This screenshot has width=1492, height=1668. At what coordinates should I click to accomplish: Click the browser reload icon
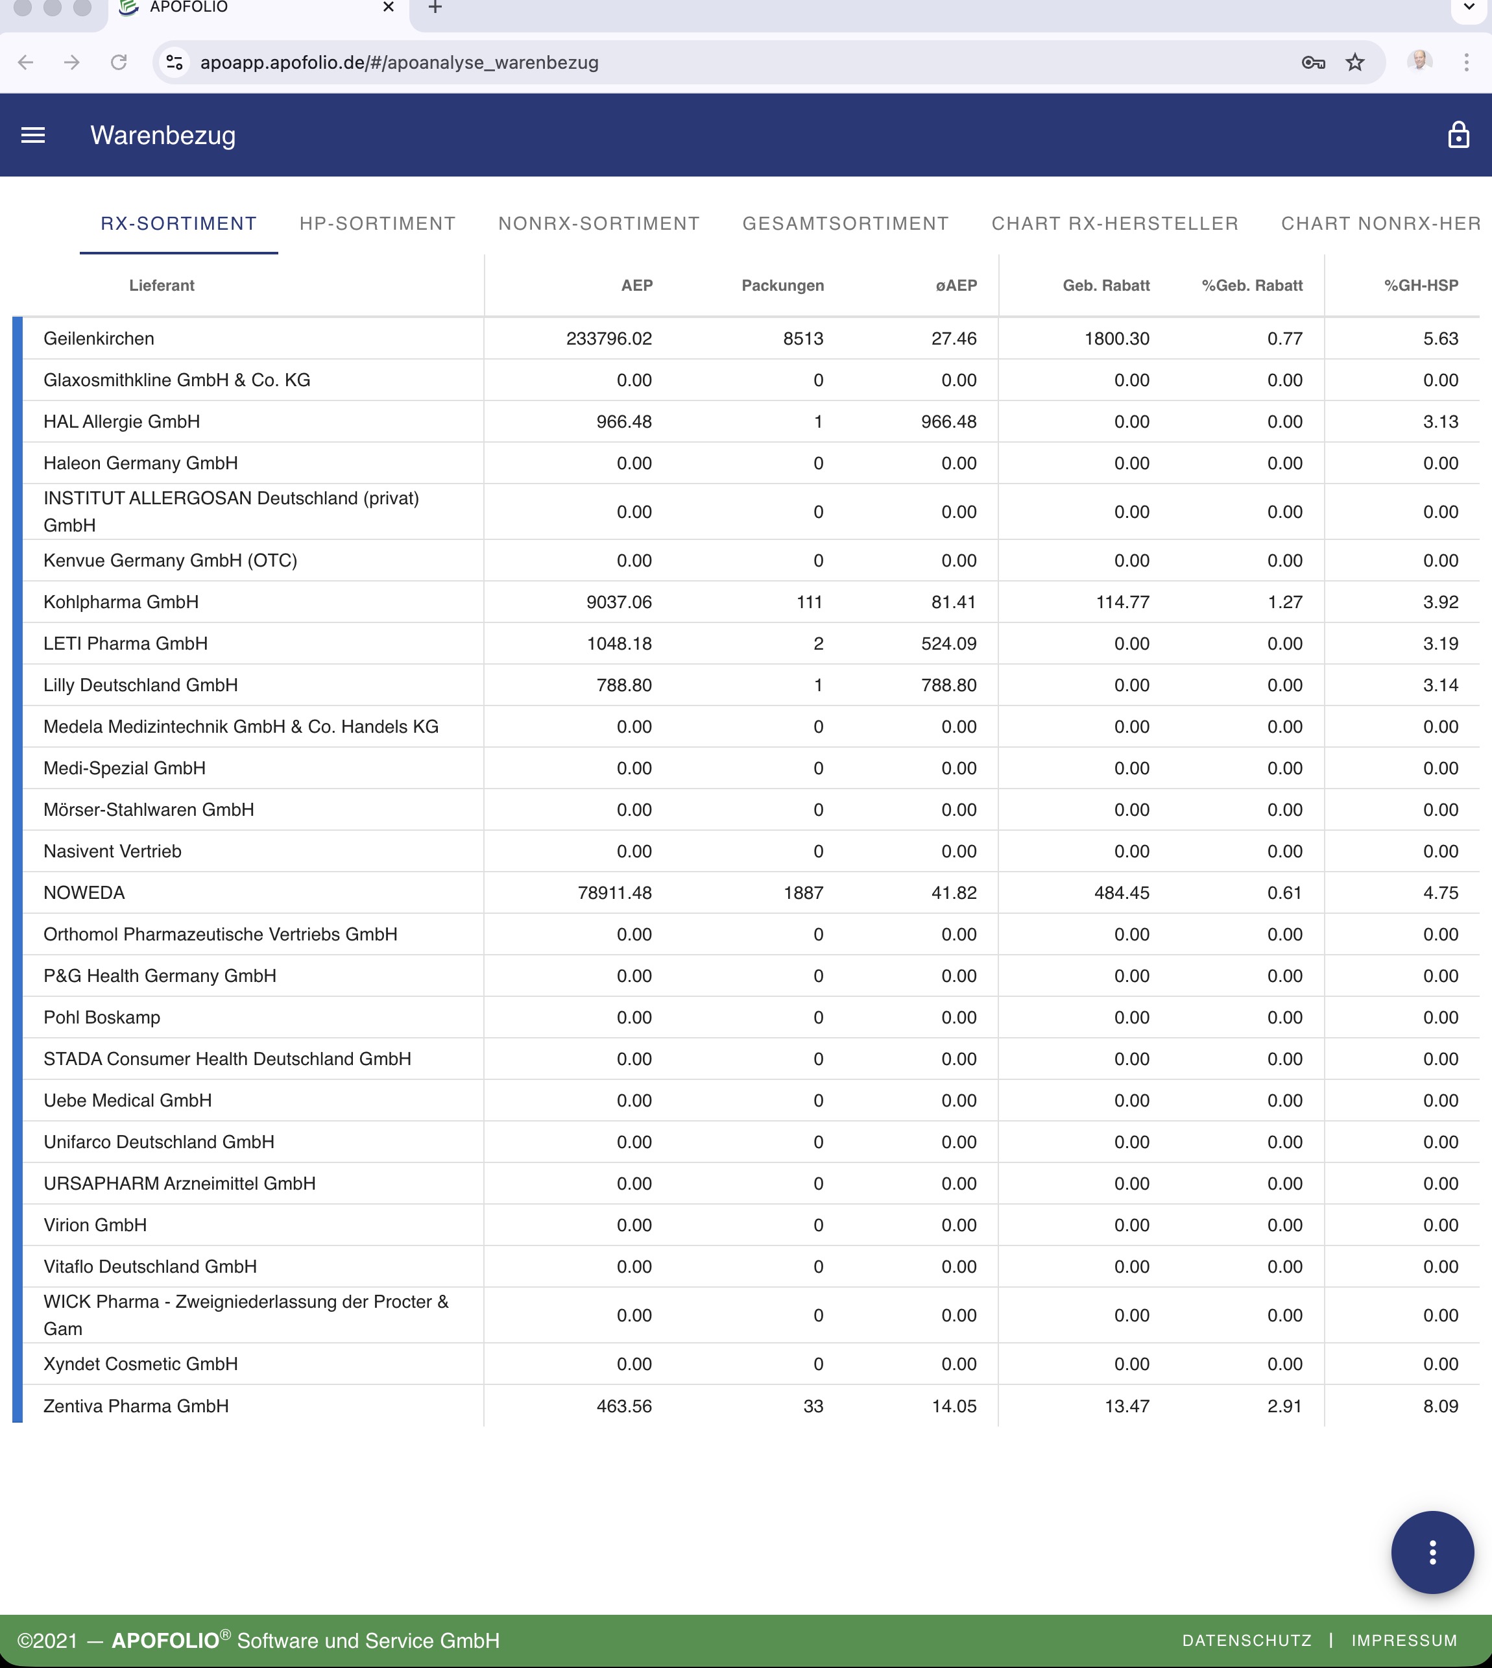[x=119, y=62]
